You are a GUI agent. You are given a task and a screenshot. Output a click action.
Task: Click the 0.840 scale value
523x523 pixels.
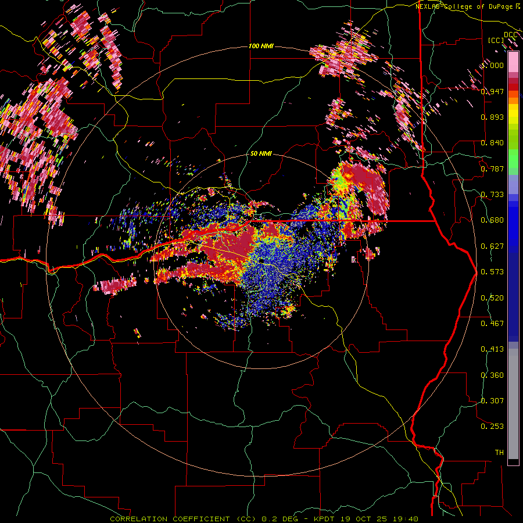[x=492, y=143]
